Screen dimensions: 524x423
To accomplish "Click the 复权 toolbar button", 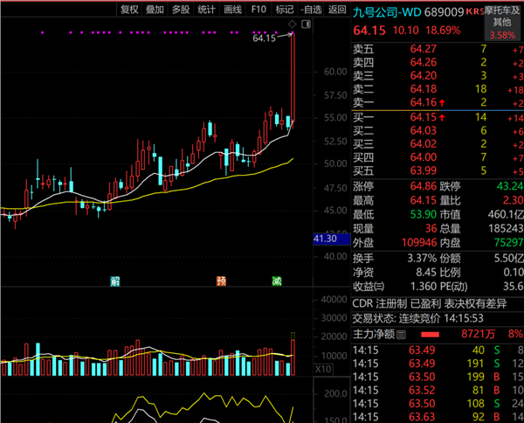I will point(129,10).
